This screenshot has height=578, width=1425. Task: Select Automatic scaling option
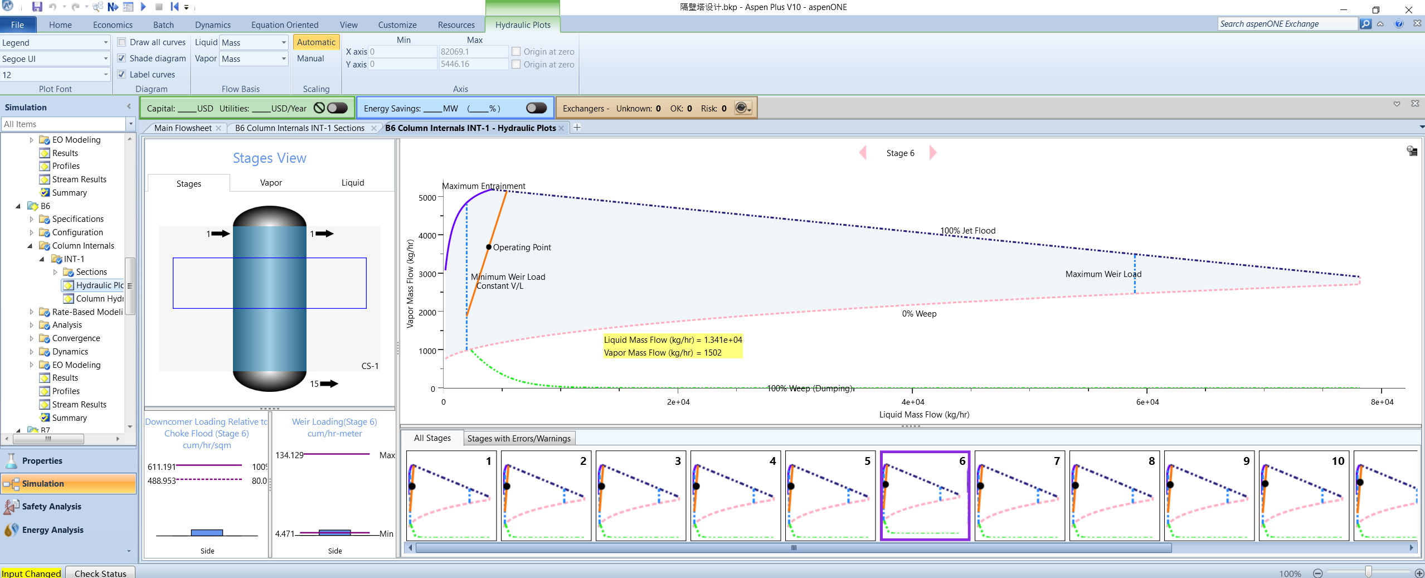(316, 42)
